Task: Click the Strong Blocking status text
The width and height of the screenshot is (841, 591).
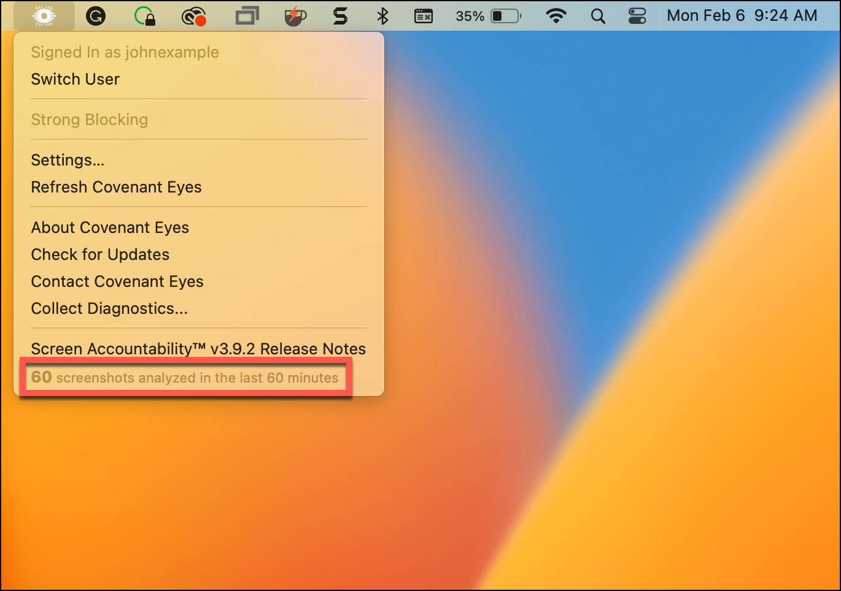Action: (x=90, y=120)
